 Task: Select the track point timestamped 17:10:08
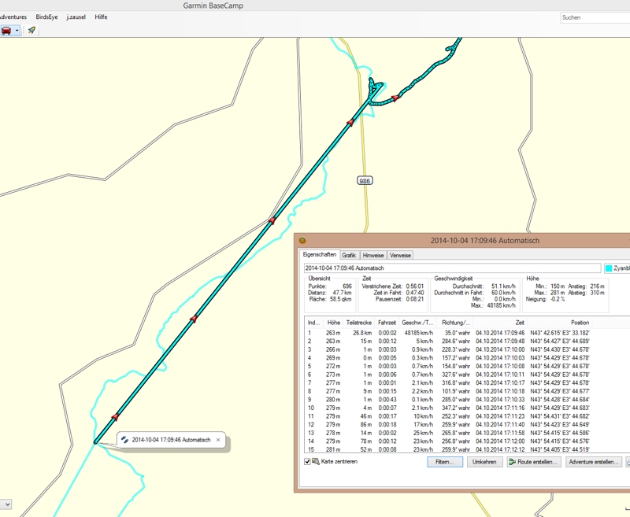448,366
